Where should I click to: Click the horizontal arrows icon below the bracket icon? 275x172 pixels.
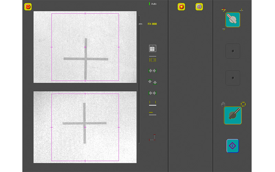click(x=152, y=71)
